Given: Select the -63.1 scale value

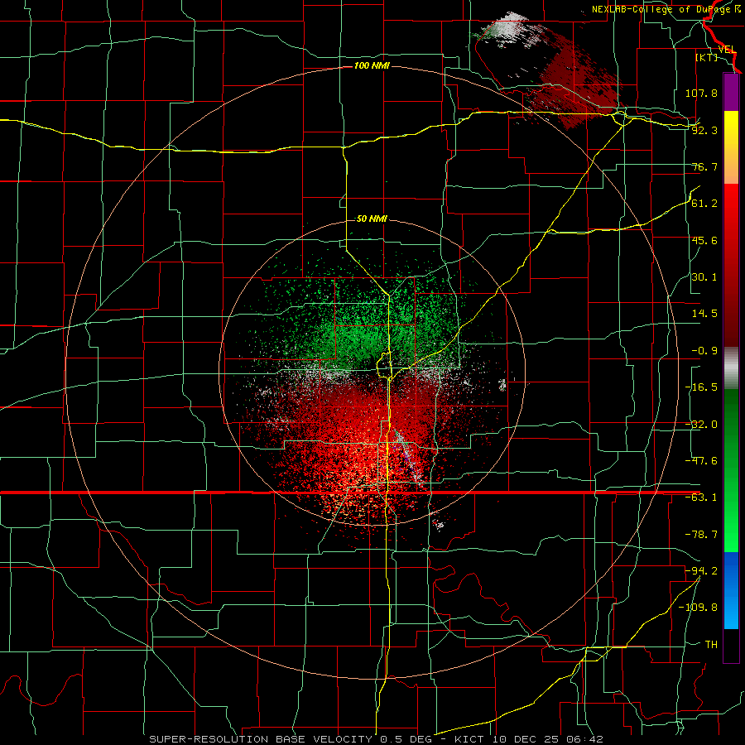Looking at the screenshot, I should tap(701, 497).
